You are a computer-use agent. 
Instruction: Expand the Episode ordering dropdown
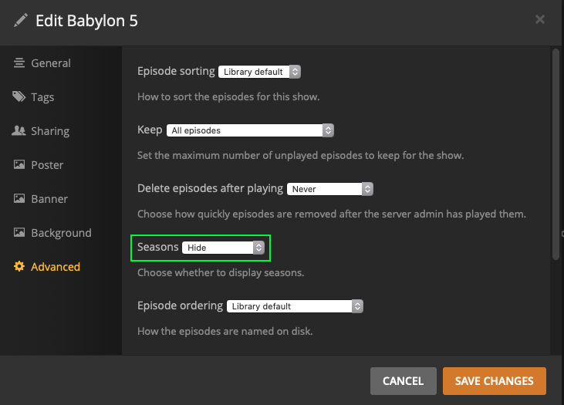click(x=295, y=306)
